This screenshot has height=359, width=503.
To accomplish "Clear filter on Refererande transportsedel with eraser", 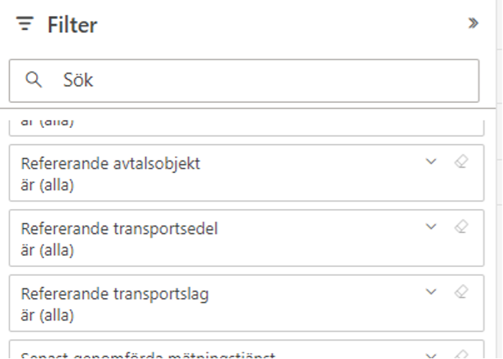I will [461, 227].
